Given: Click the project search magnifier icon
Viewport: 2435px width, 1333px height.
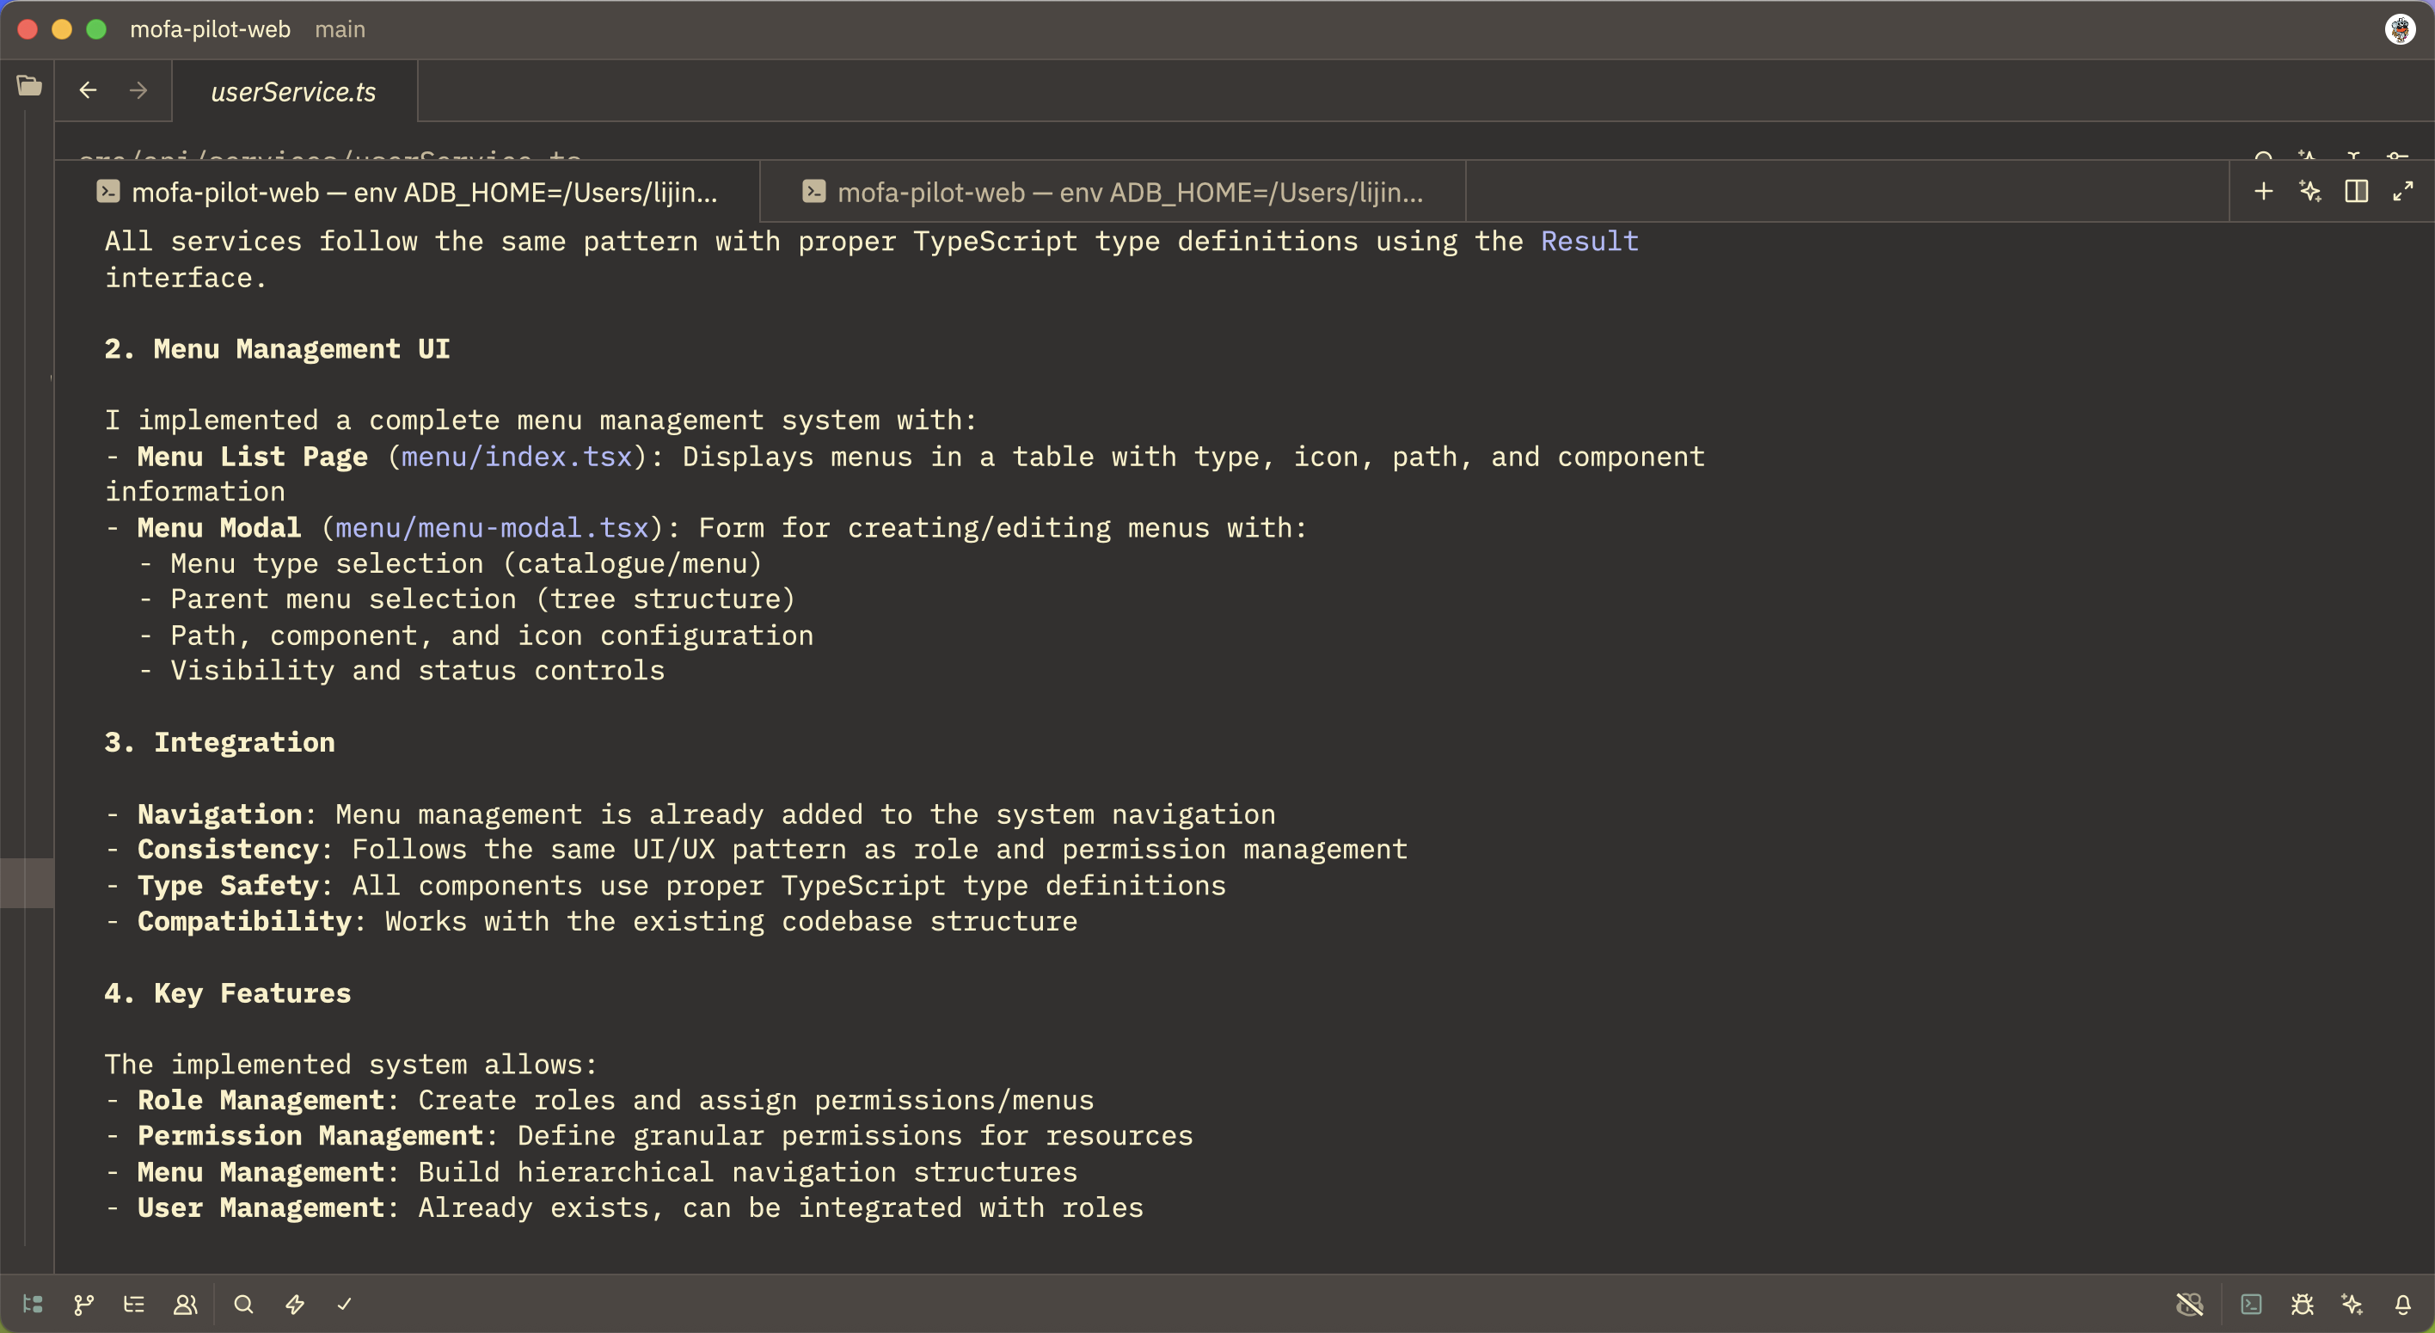Looking at the screenshot, I should [244, 1305].
